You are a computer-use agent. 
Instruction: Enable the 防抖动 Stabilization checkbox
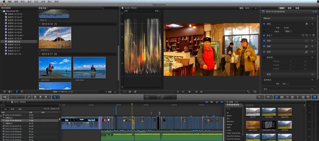point(264,57)
